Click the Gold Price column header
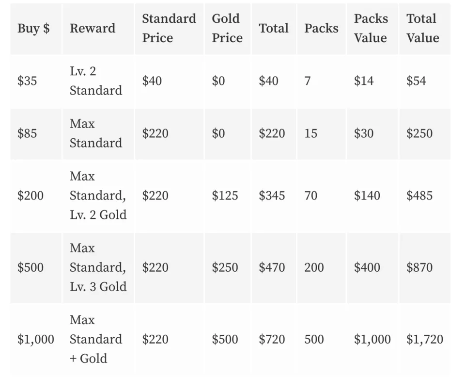This screenshot has width=465, height=378. tap(227, 28)
